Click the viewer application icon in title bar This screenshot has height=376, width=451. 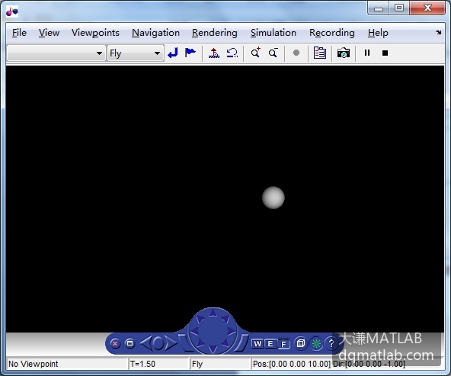pos(12,11)
